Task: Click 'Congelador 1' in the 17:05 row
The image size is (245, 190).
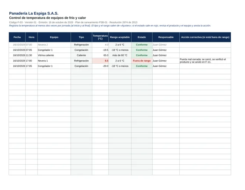Action: (54, 66)
